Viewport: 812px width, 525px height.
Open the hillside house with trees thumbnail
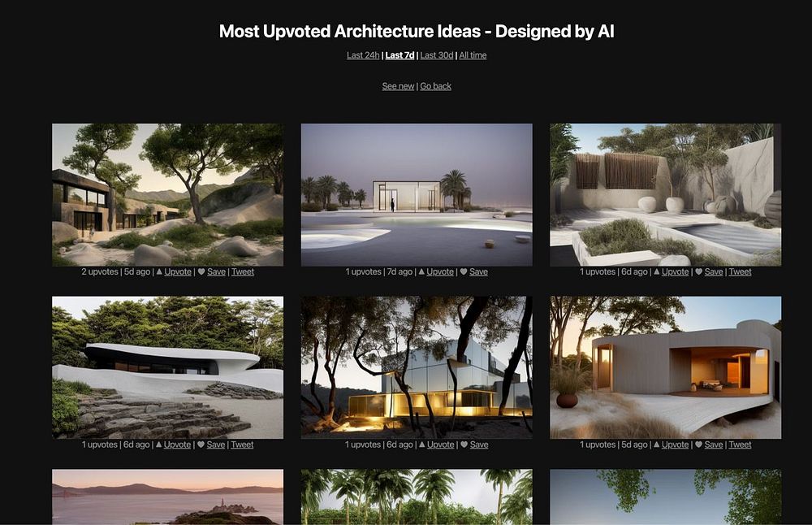click(x=168, y=195)
